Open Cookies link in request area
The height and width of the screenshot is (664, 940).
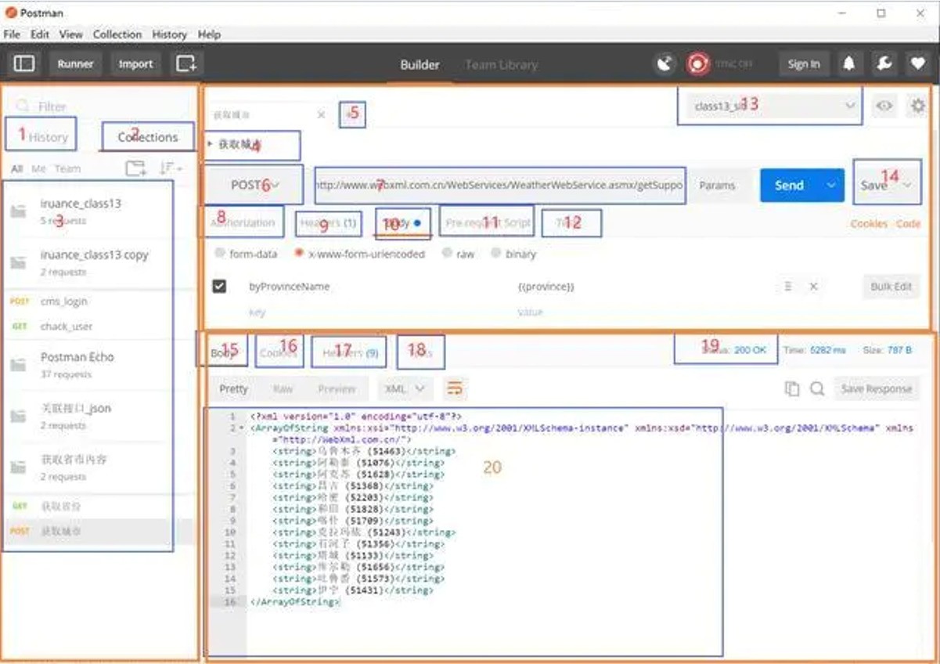[x=869, y=223]
